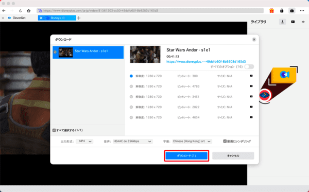Image resolution: width=309 pixels, height=192 pixels.
Task: Click the orange camera download badge
Action: [x=284, y=75]
